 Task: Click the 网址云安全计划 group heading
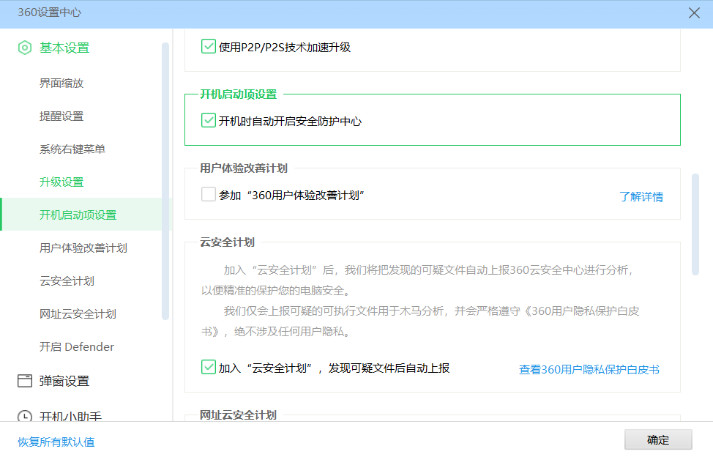[238, 415]
